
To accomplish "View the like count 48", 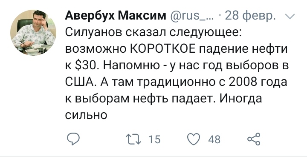I will point(214,139).
